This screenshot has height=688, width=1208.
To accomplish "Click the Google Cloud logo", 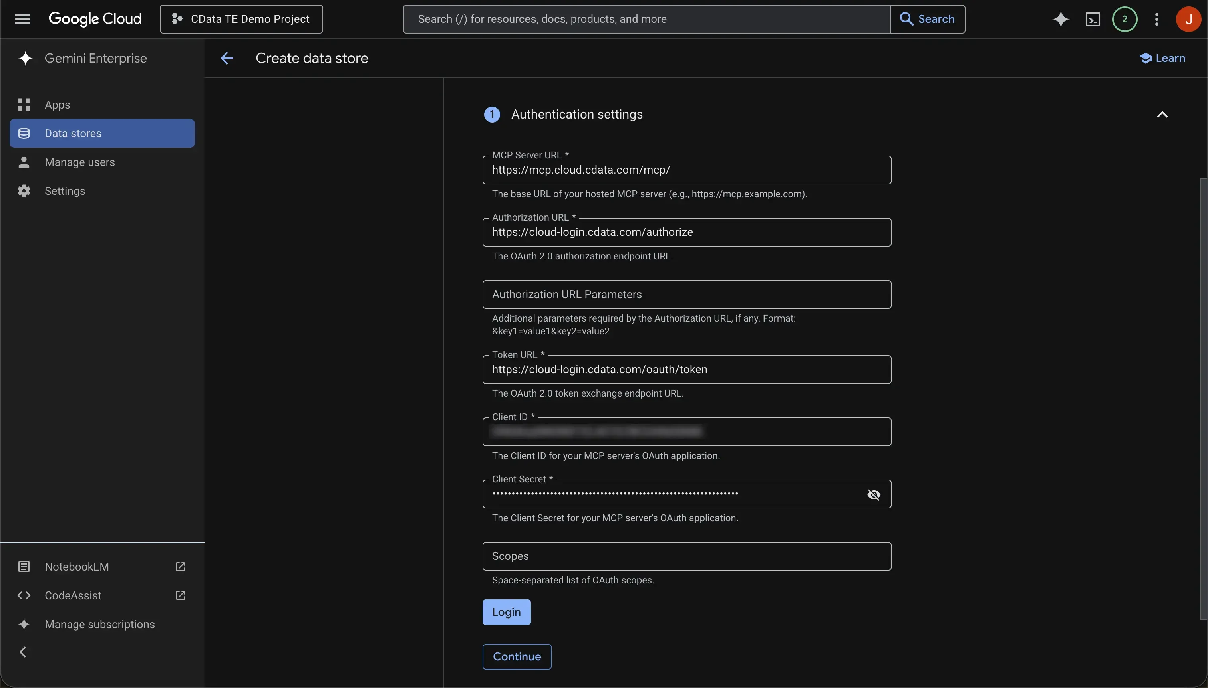I will pos(95,19).
